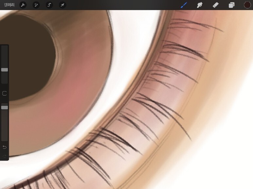Viewport: 253px width, 189px height.
Task: Open the Layers panel icon
Action: 231,5
